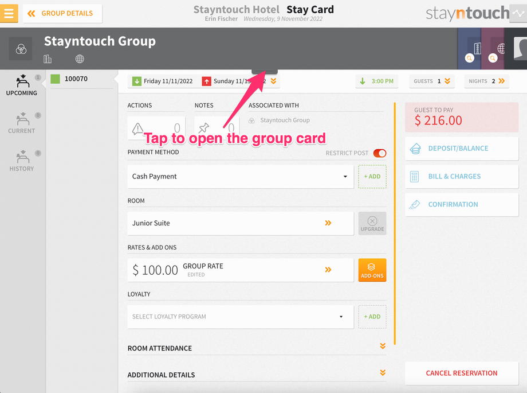Image resolution: width=527 pixels, height=393 pixels.
Task: Switch to the History reservations tab
Action: coord(22,161)
